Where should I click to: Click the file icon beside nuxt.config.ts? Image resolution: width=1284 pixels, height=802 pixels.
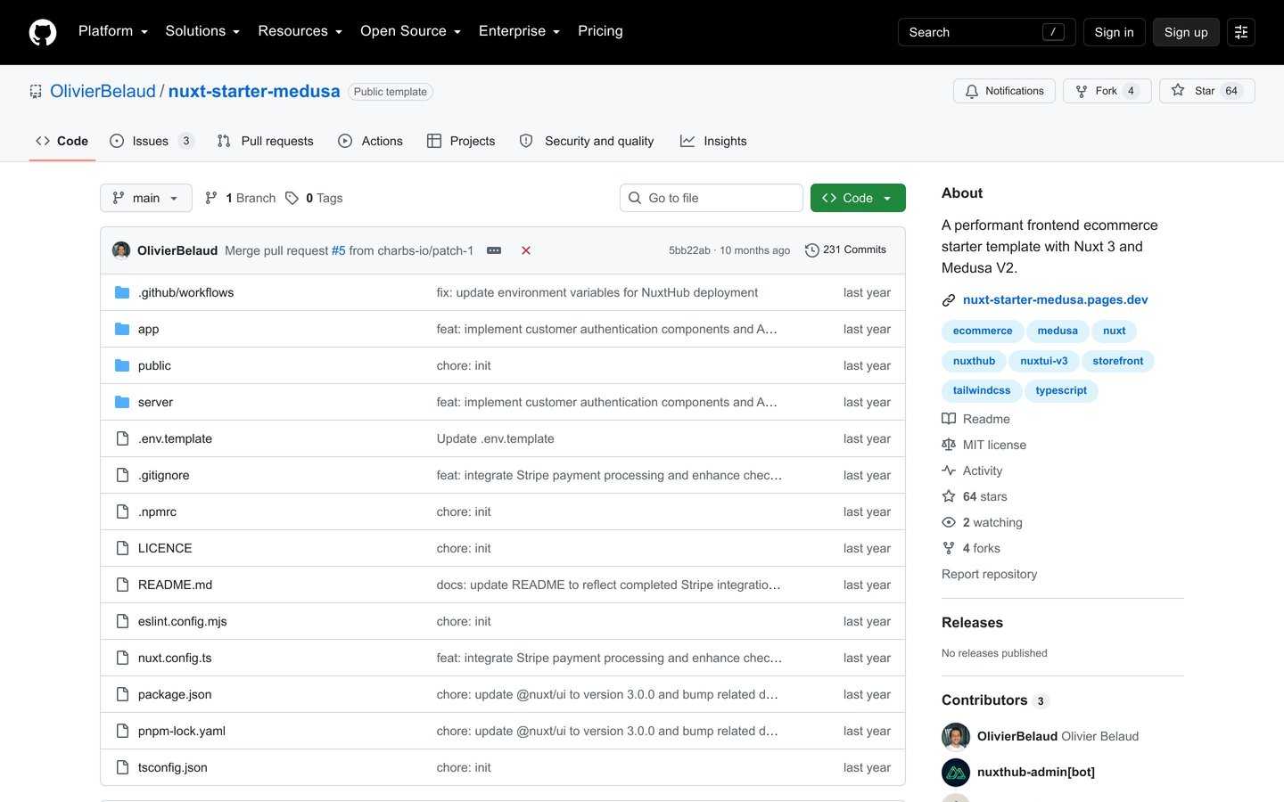point(122,658)
